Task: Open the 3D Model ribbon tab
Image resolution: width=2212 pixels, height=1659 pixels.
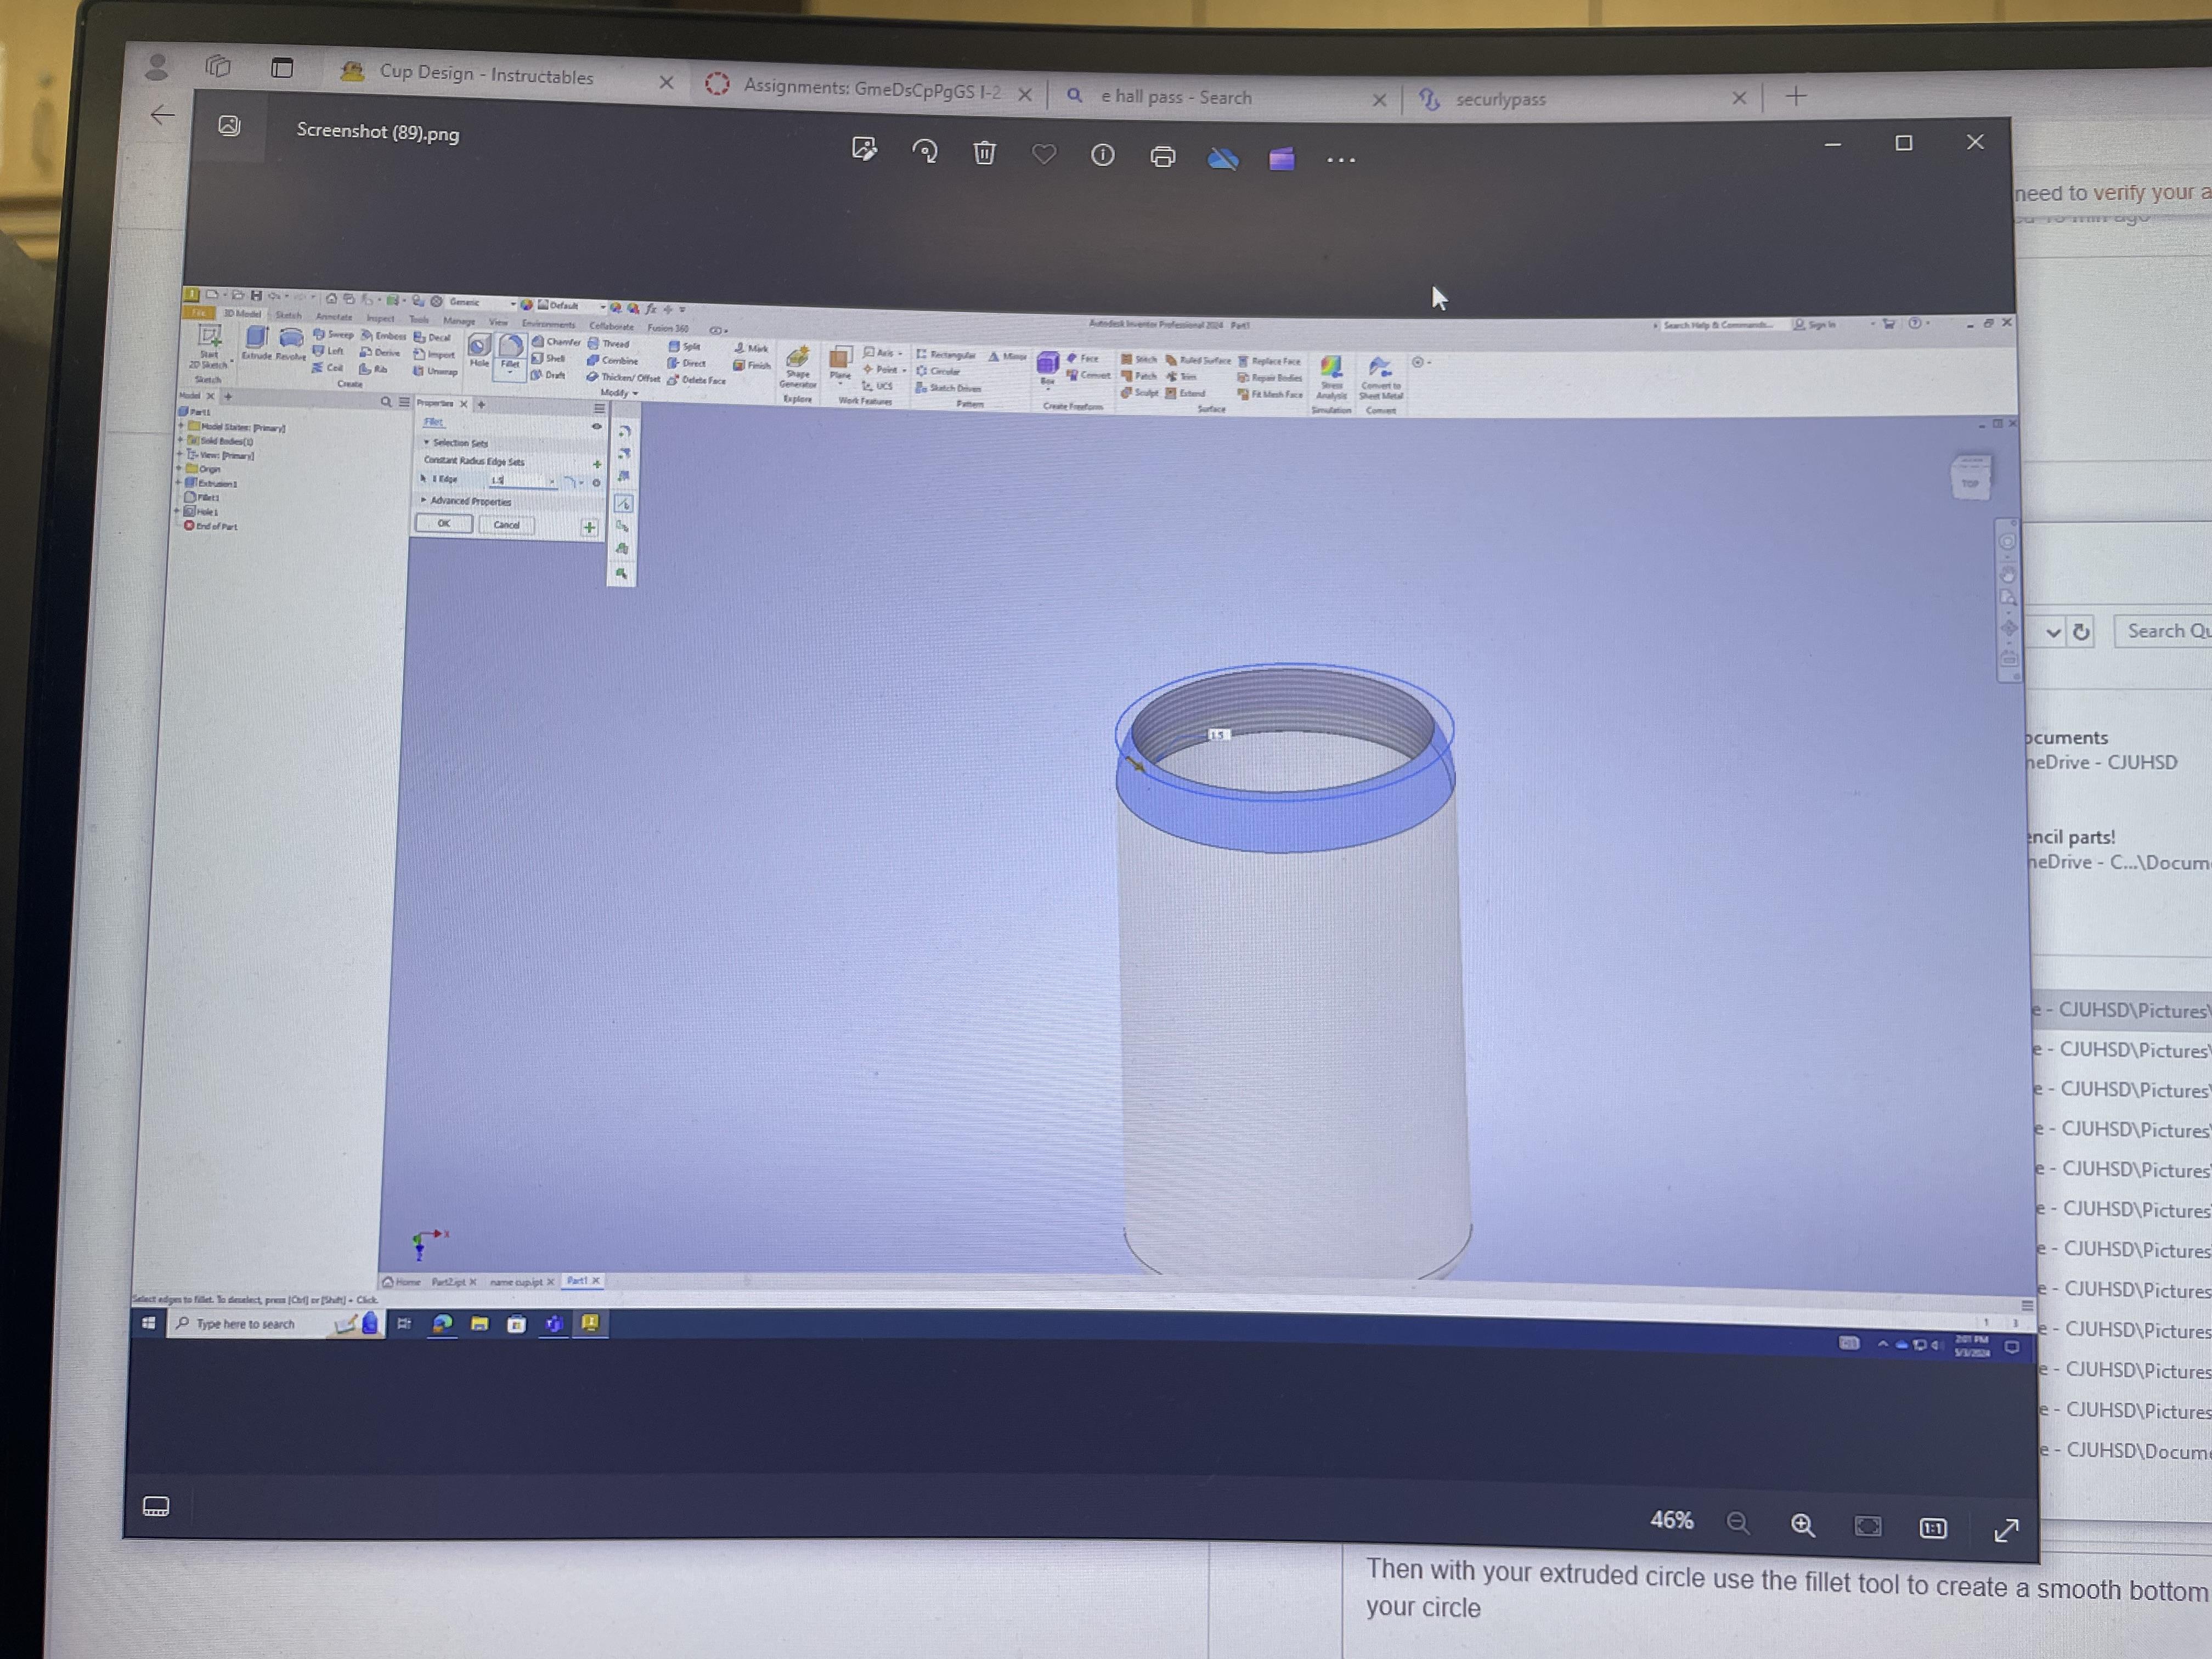Action: [x=242, y=314]
